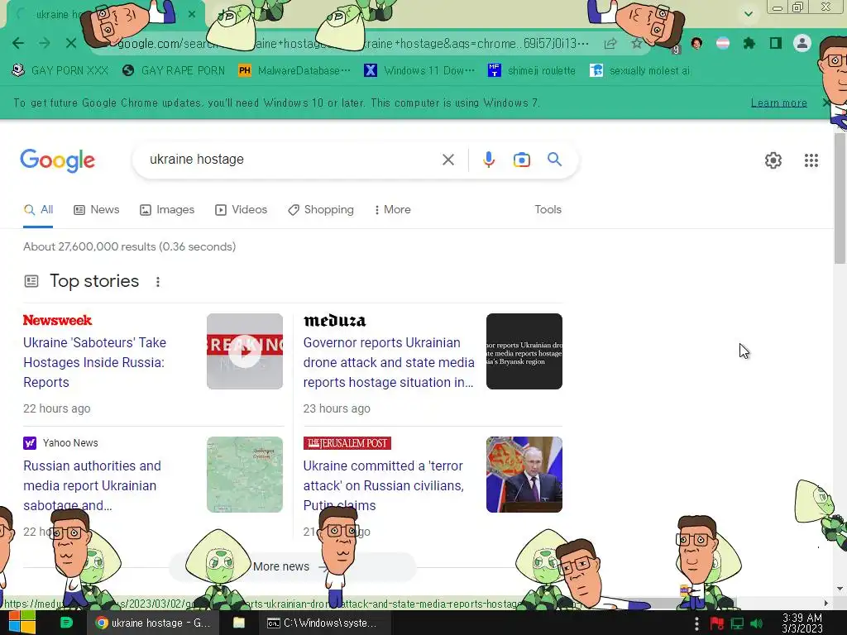Open Newsweek Saboteurs hostages story
This screenshot has height=635, width=847.
(94, 362)
